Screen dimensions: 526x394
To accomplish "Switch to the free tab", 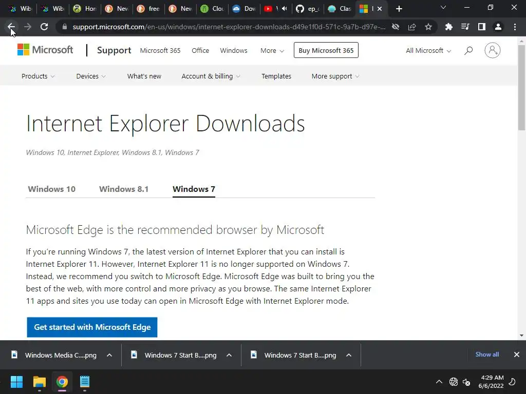I will pyautogui.click(x=148, y=9).
